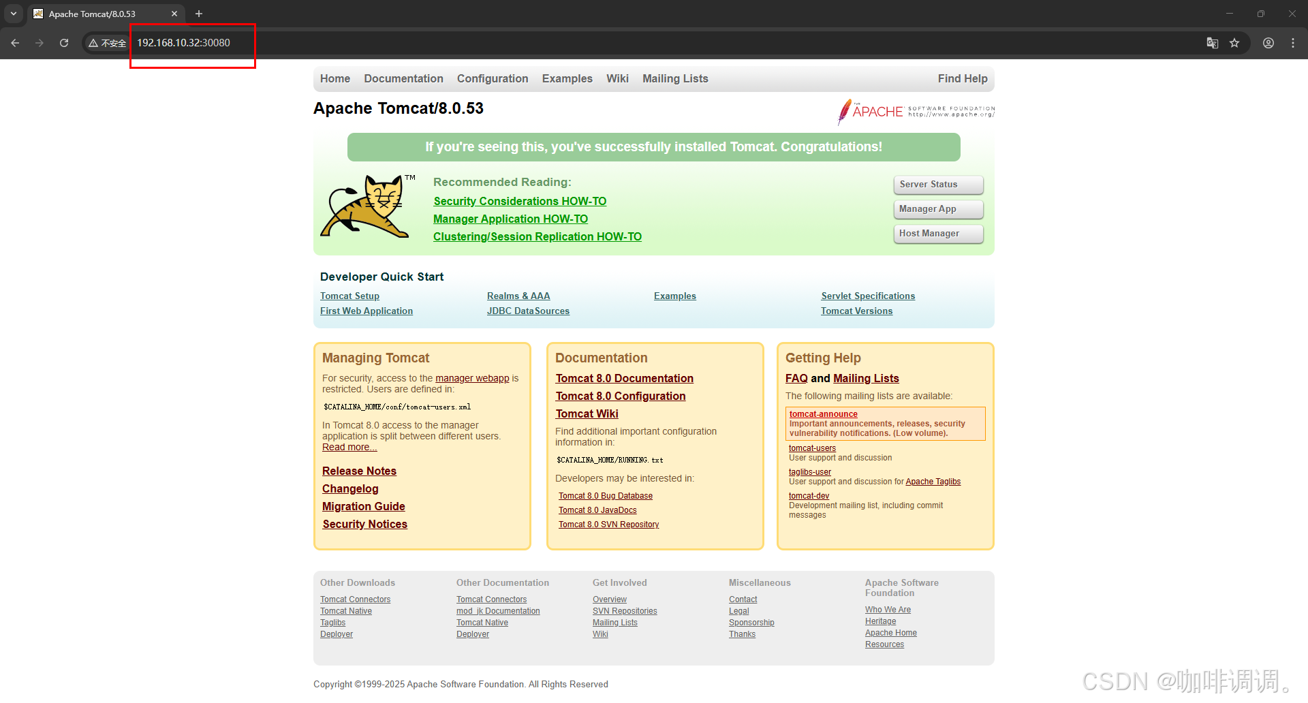The width and height of the screenshot is (1308, 703).
Task: Open the Realms & AAA link
Action: tap(518, 296)
